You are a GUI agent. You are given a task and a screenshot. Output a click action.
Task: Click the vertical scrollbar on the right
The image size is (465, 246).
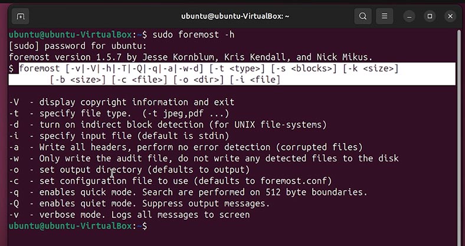[459, 137]
